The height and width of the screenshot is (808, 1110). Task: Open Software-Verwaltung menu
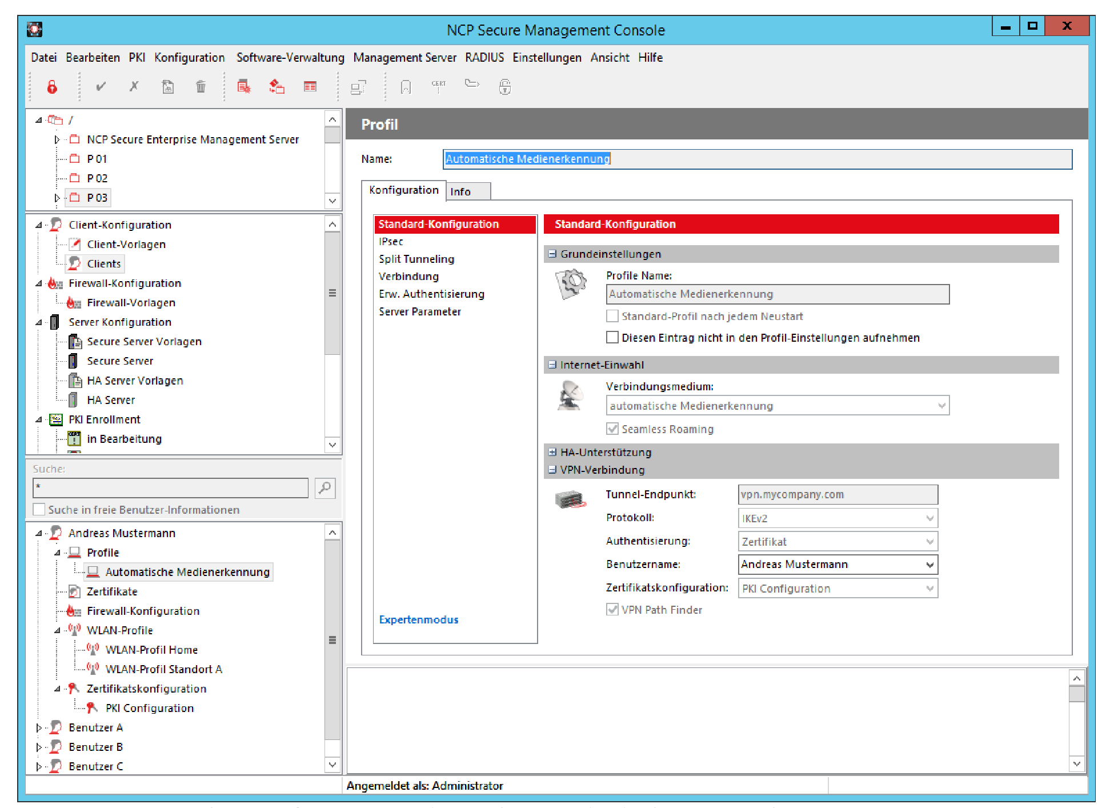click(290, 58)
